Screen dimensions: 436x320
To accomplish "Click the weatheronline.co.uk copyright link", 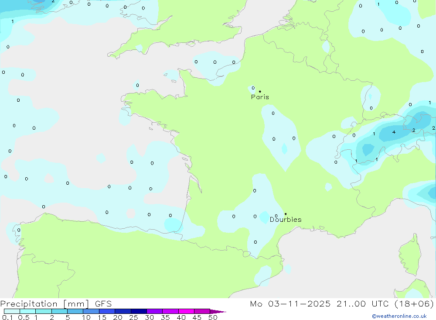I will [x=399, y=316].
